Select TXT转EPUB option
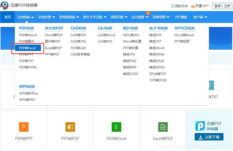 click(x=158, y=80)
